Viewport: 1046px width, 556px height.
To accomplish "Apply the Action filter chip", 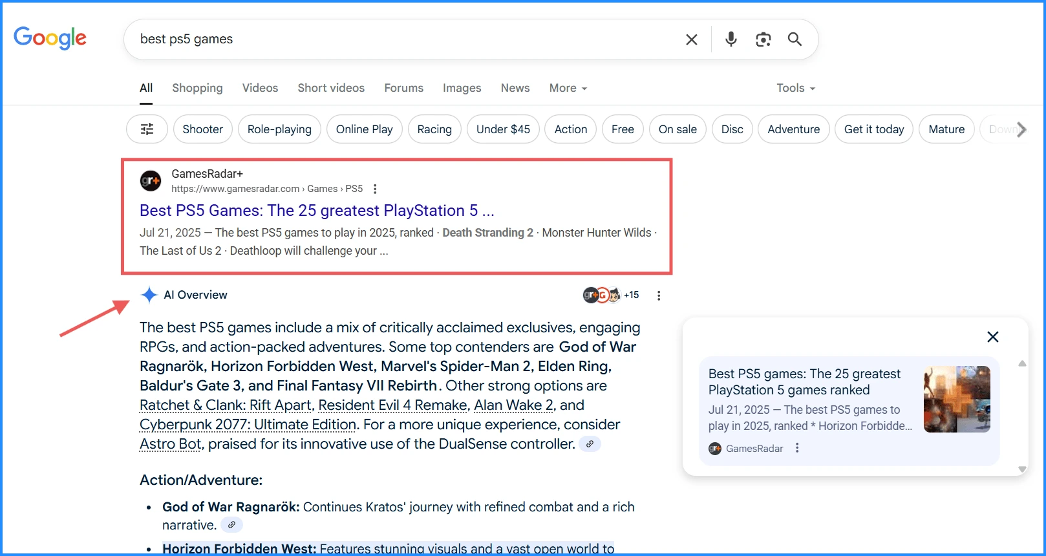I will (571, 129).
